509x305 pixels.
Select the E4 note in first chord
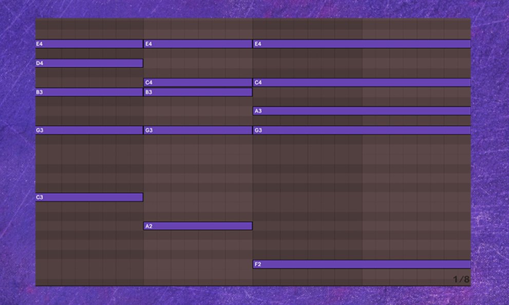point(89,44)
